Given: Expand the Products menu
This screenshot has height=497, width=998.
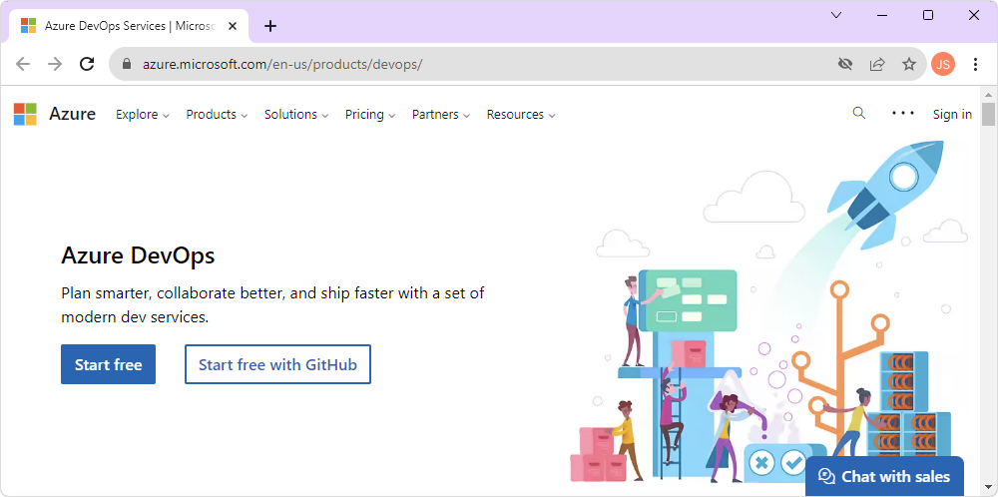Looking at the screenshot, I should (217, 115).
